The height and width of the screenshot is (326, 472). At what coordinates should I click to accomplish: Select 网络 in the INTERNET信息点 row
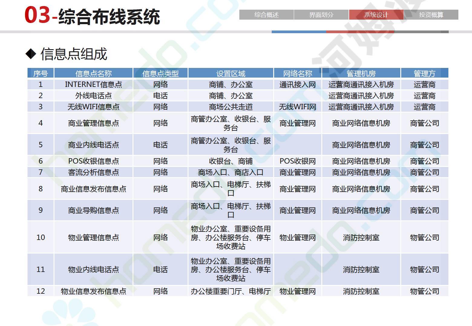[160, 85]
